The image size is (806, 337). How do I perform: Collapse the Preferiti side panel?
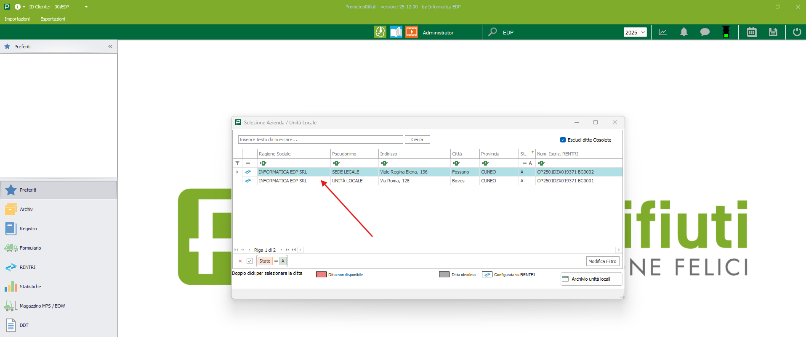pyautogui.click(x=110, y=47)
